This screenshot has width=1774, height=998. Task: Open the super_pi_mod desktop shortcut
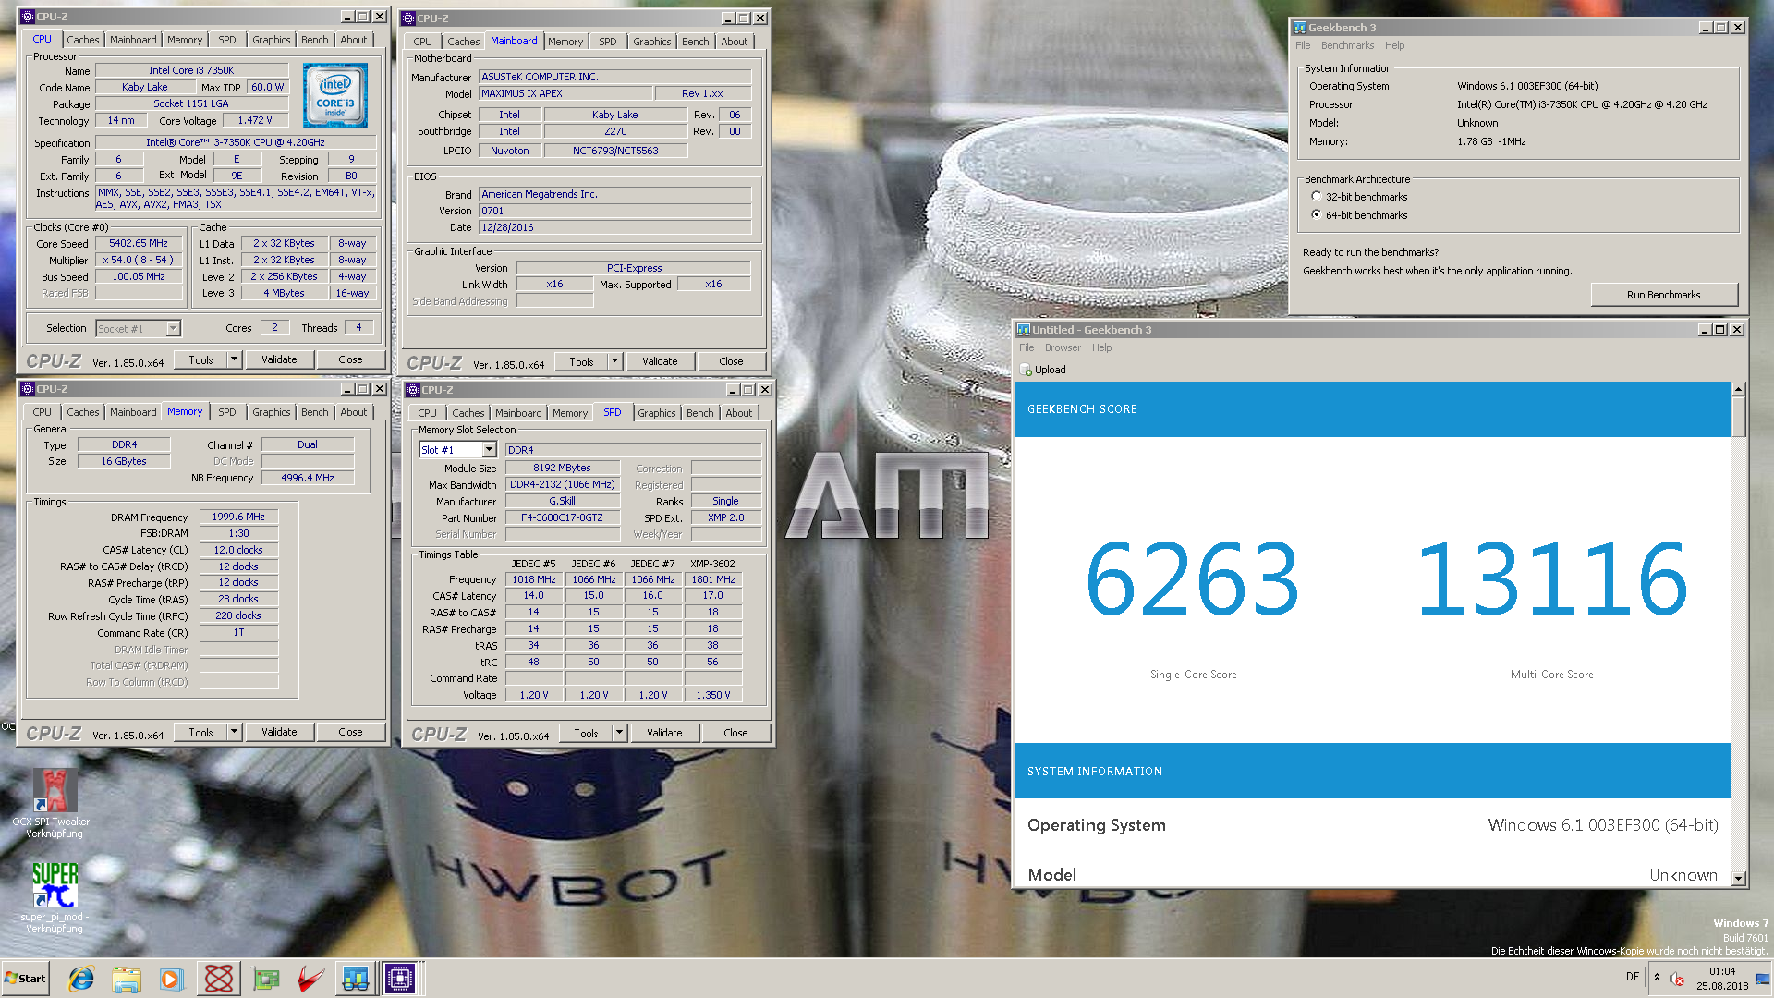coord(55,898)
